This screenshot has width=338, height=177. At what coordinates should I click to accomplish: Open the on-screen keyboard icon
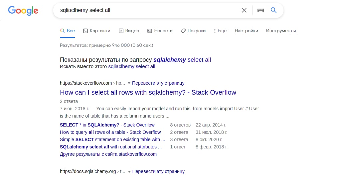260,10
